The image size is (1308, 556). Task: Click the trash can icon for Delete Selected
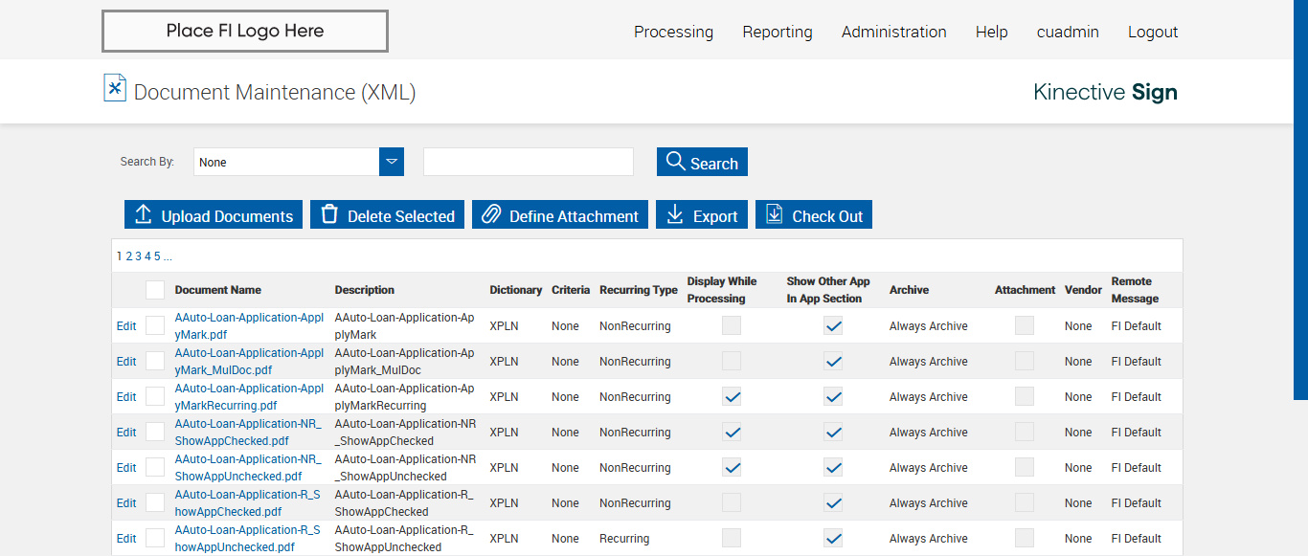(329, 214)
